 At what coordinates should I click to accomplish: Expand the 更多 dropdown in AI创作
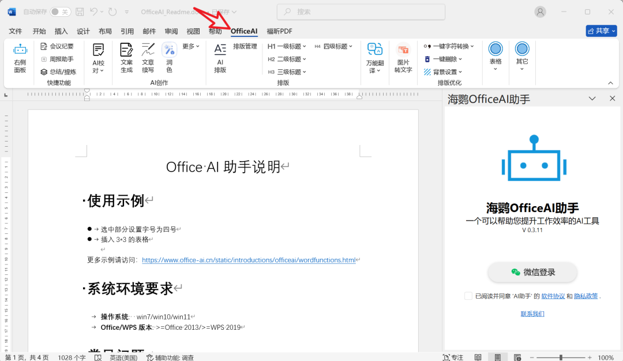[x=191, y=47]
